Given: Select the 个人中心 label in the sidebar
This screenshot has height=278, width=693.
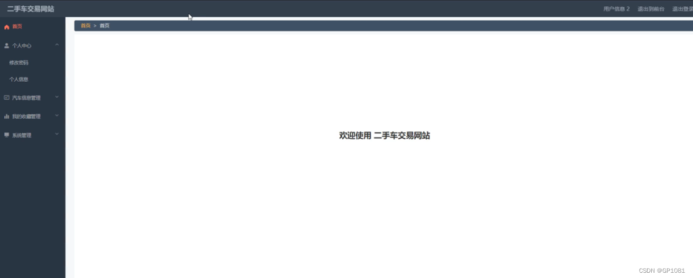Looking at the screenshot, I should (22, 46).
